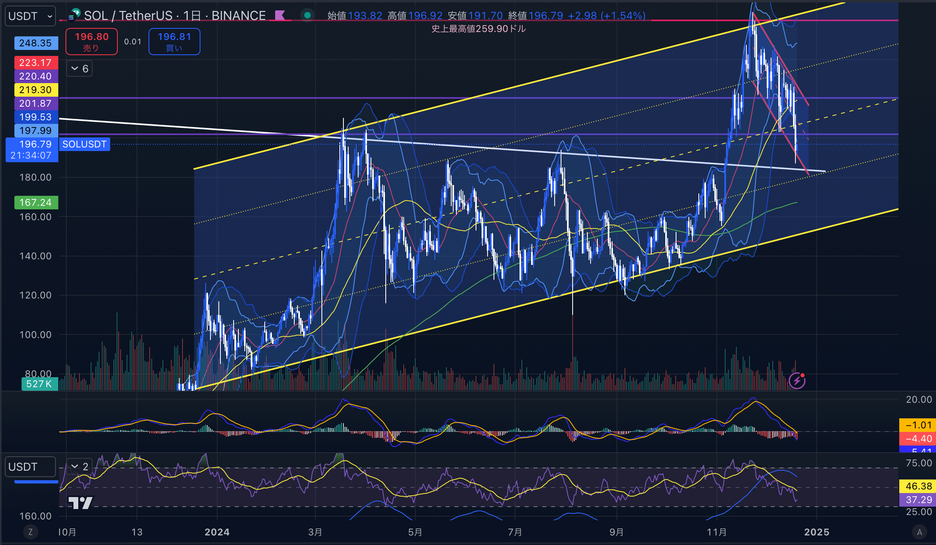Image resolution: width=936 pixels, height=545 pixels.
Task: Click the purple 201.87 price label
Action: (36, 103)
